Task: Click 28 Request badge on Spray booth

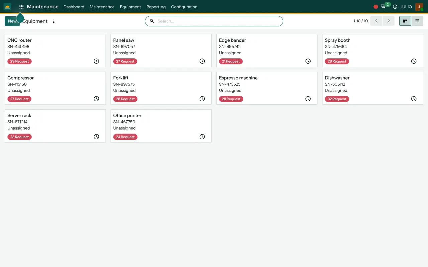Action: pos(337,61)
